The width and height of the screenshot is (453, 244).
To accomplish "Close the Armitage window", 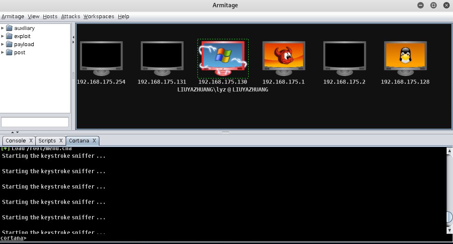I will (x=447, y=5).
